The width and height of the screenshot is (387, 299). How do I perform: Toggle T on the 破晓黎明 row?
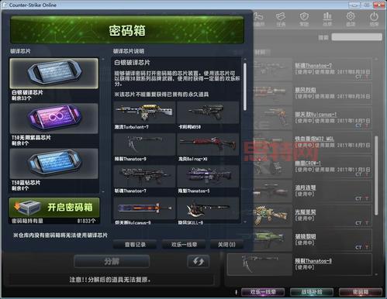click(367, 247)
